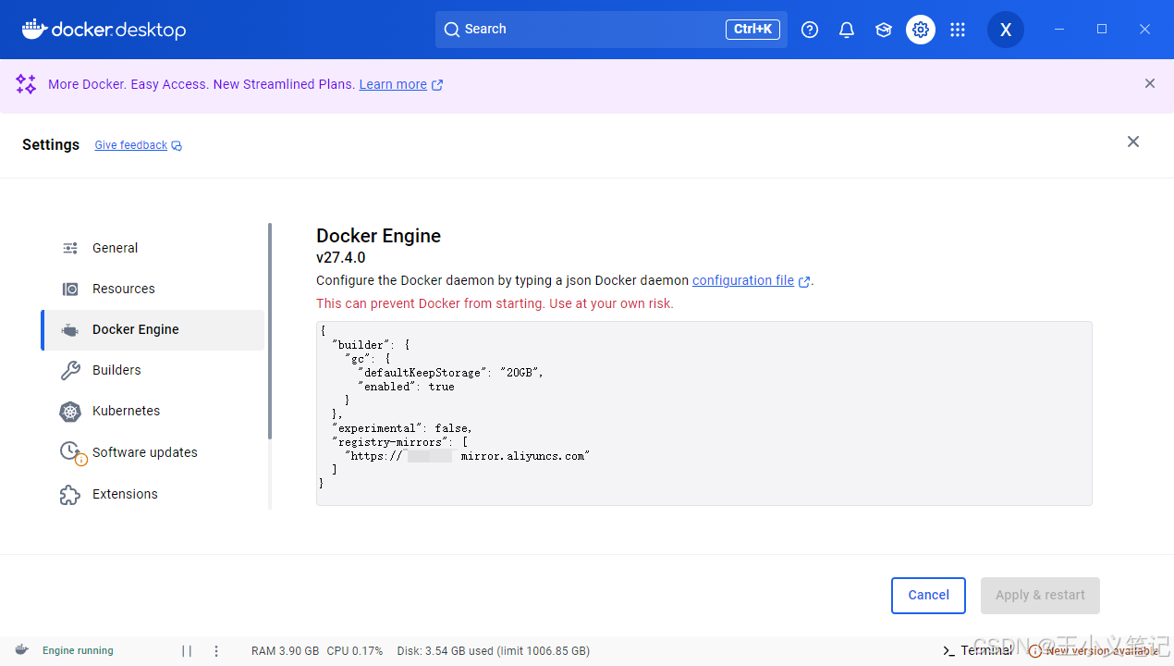Image resolution: width=1174 pixels, height=666 pixels.
Task: Click the CPU 0.17% status entry
Action: (355, 651)
